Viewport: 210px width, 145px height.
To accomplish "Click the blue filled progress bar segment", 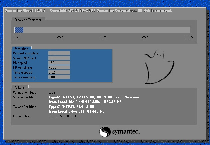I will [19, 30].
